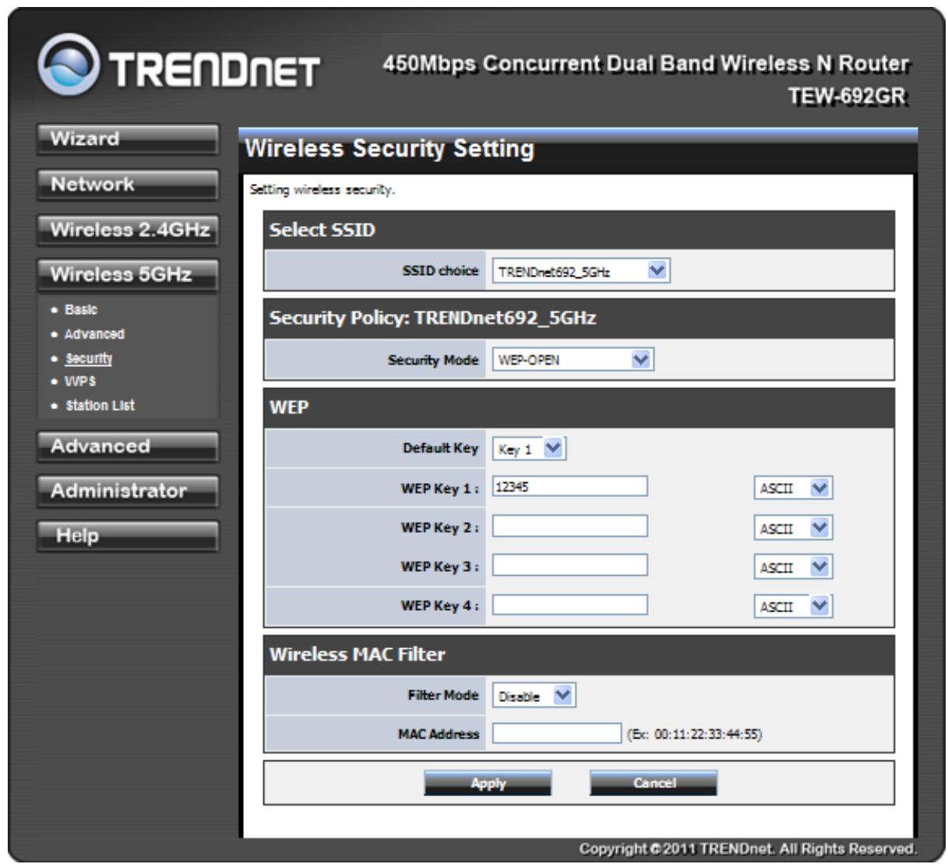Expand the Filter Mode dropdown
948x864 pixels.
point(534,696)
